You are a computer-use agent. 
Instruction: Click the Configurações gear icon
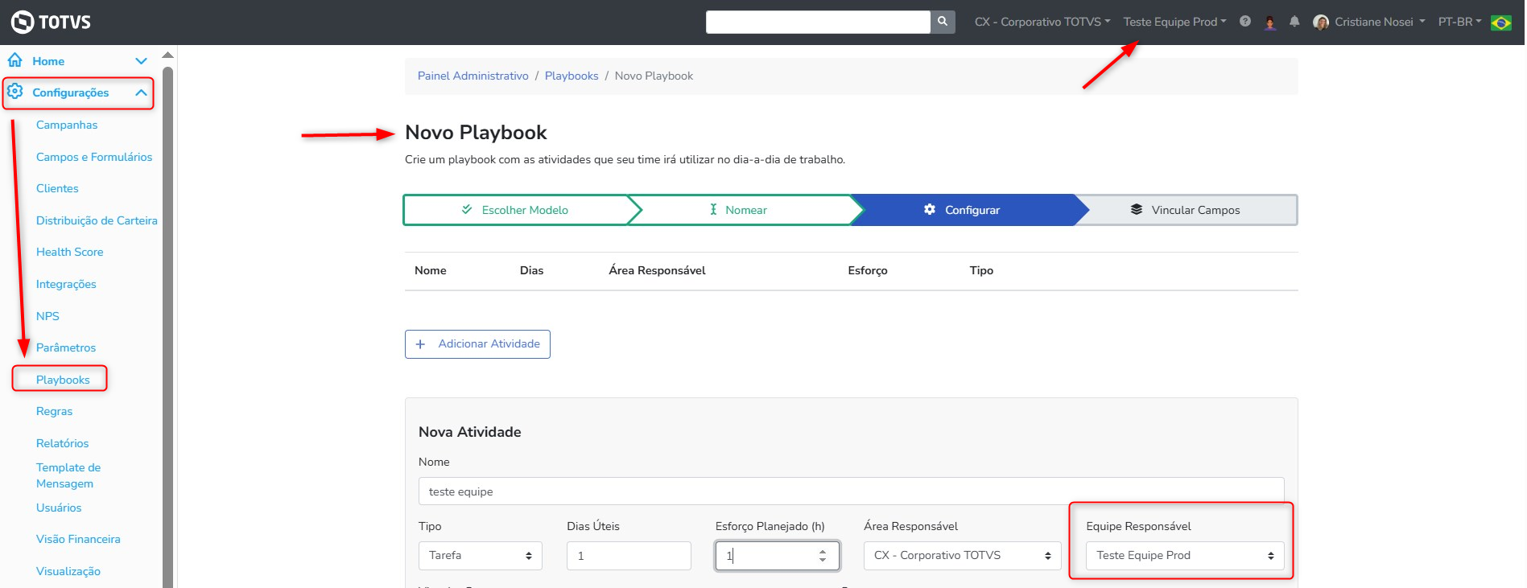tap(14, 92)
